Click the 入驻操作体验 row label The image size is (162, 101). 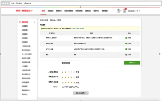click(53, 72)
